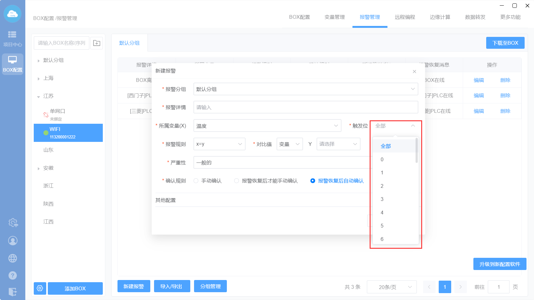Select 手动确认 radio button

pos(196,181)
